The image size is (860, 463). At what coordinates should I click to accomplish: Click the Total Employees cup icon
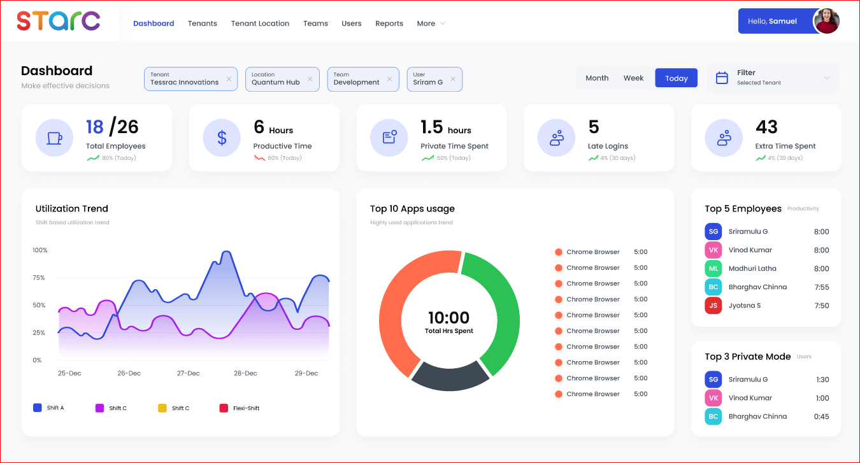[x=54, y=138]
